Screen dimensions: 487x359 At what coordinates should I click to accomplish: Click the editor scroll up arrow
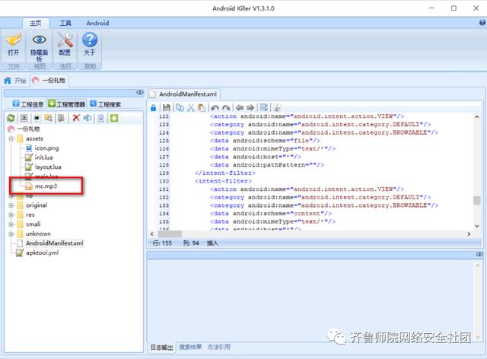pos(477,117)
